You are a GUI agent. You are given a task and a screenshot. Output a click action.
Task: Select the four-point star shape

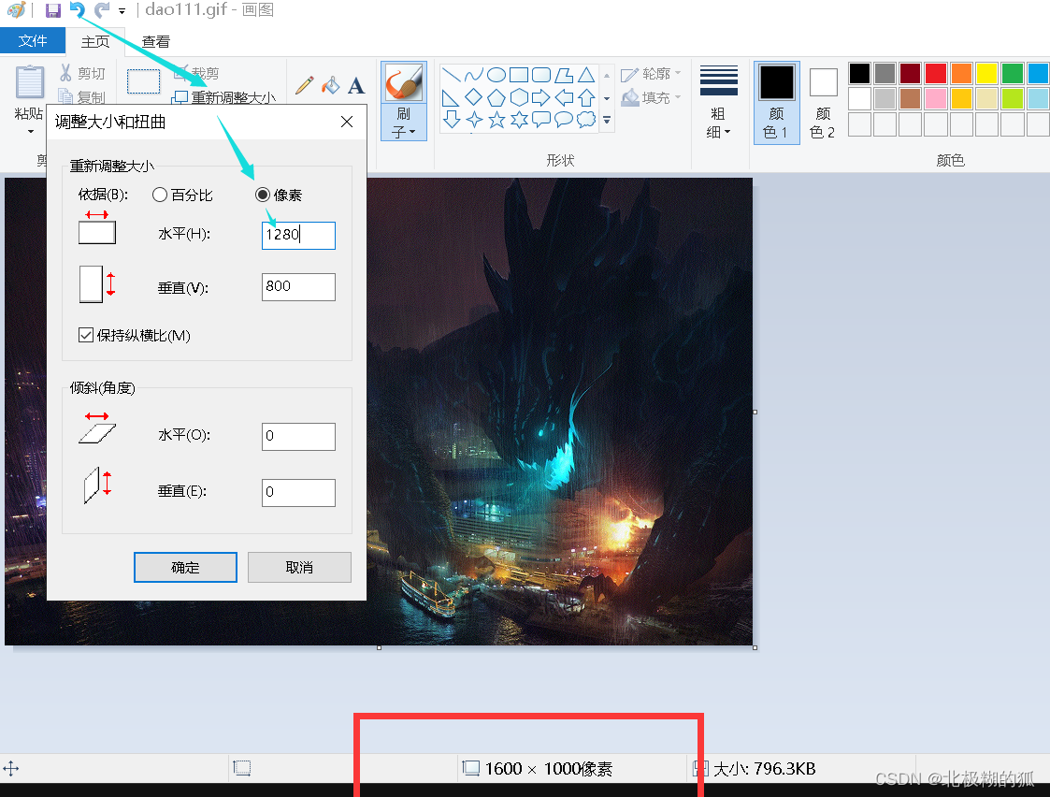tap(474, 120)
